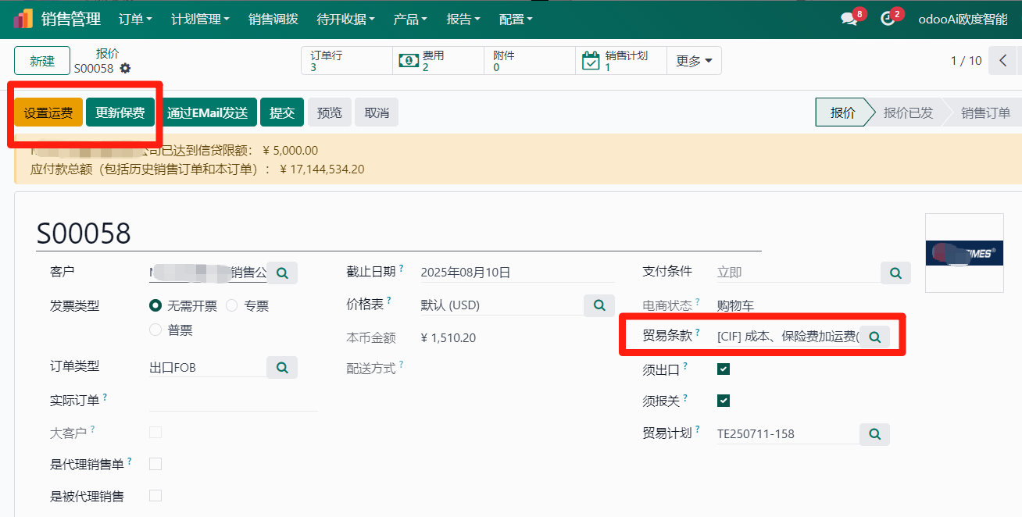The height and width of the screenshot is (517, 1022).
Task: Enable the 大客户 checkbox
Action: pos(155,432)
